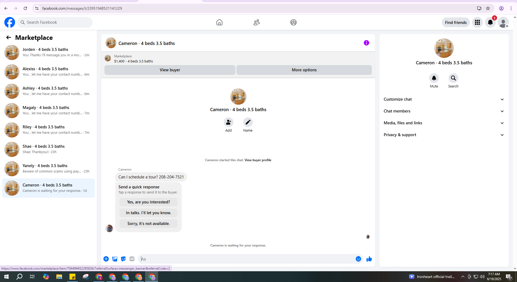
Task: Open the account profile menu
Action: coord(503,22)
